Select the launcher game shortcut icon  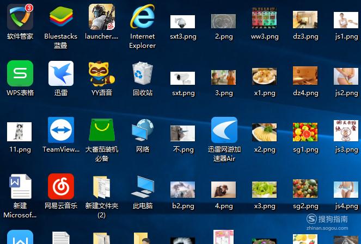102,17
